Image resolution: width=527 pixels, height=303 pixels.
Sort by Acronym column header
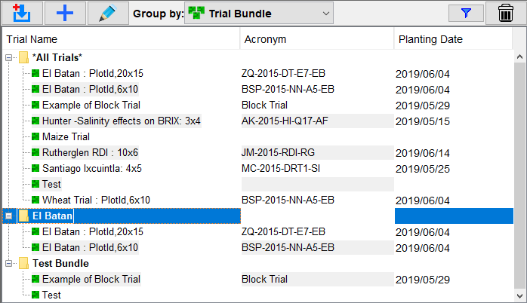[x=316, y=39]
